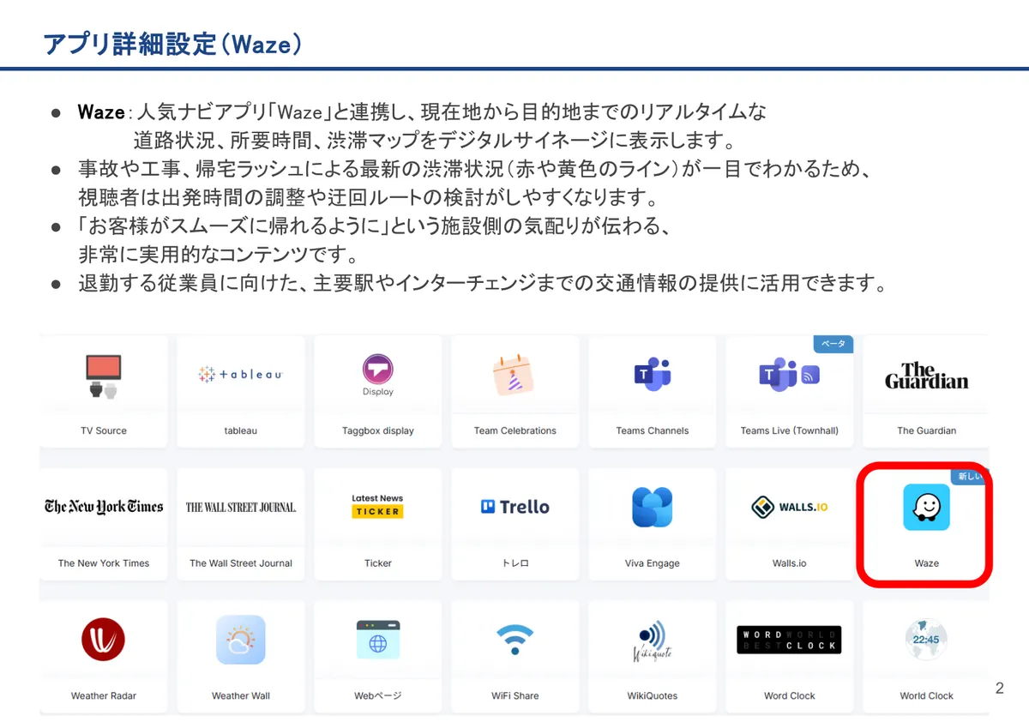Open the Trello app logo
1029x728 pixels.
click(x=515, y=507)
